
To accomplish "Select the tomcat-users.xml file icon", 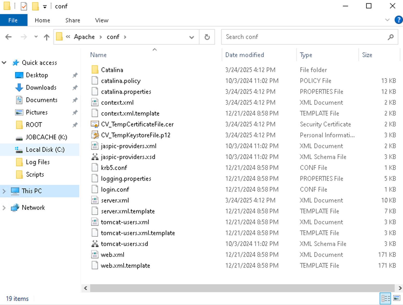I will tap(95, 222).
